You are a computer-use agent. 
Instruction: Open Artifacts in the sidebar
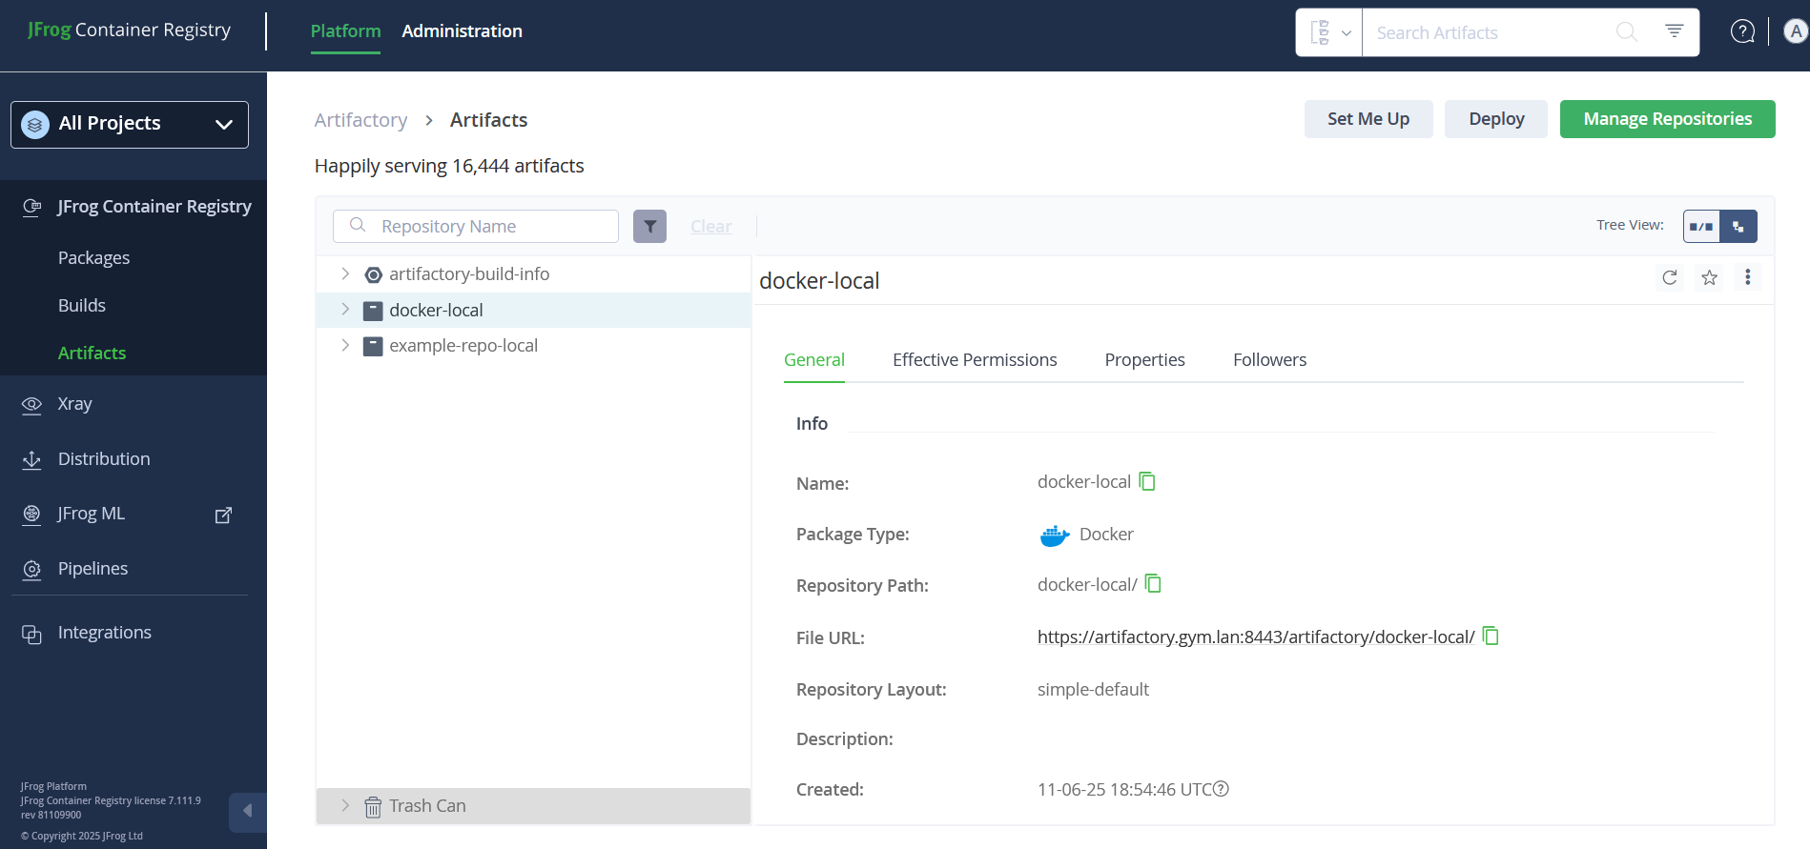click(92, 354)
